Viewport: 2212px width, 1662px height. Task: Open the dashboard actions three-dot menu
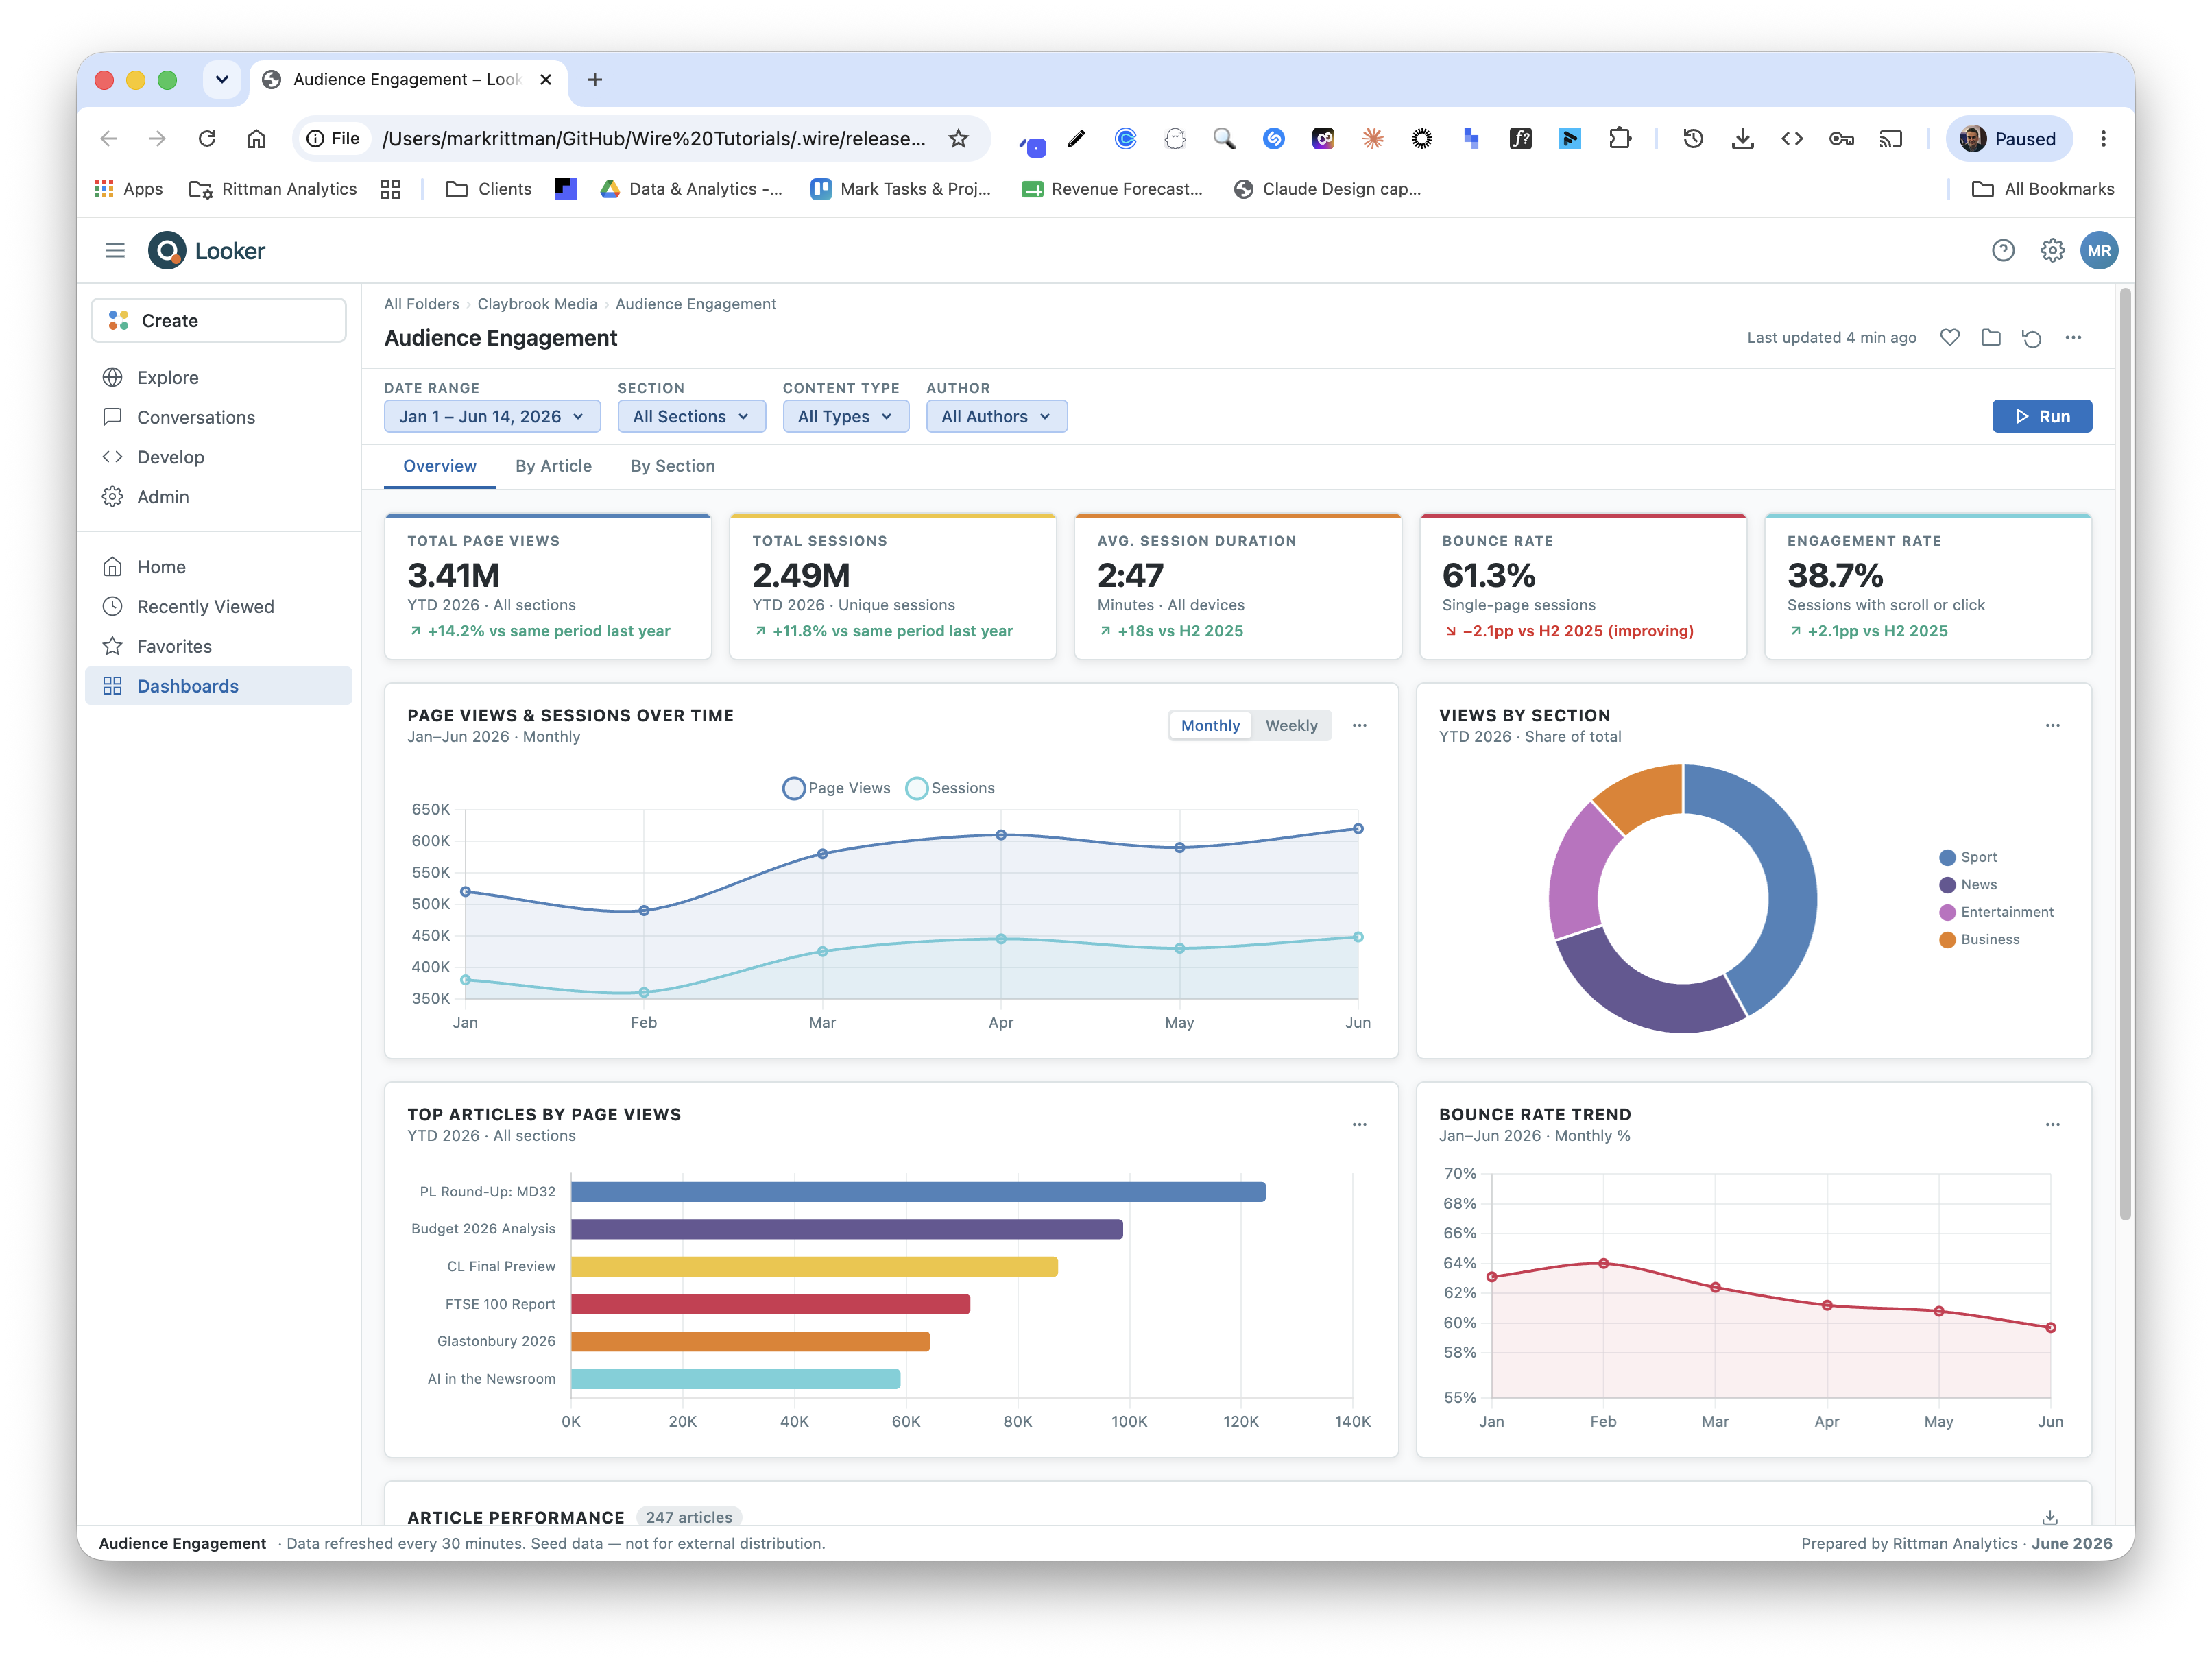[2073, 337]
